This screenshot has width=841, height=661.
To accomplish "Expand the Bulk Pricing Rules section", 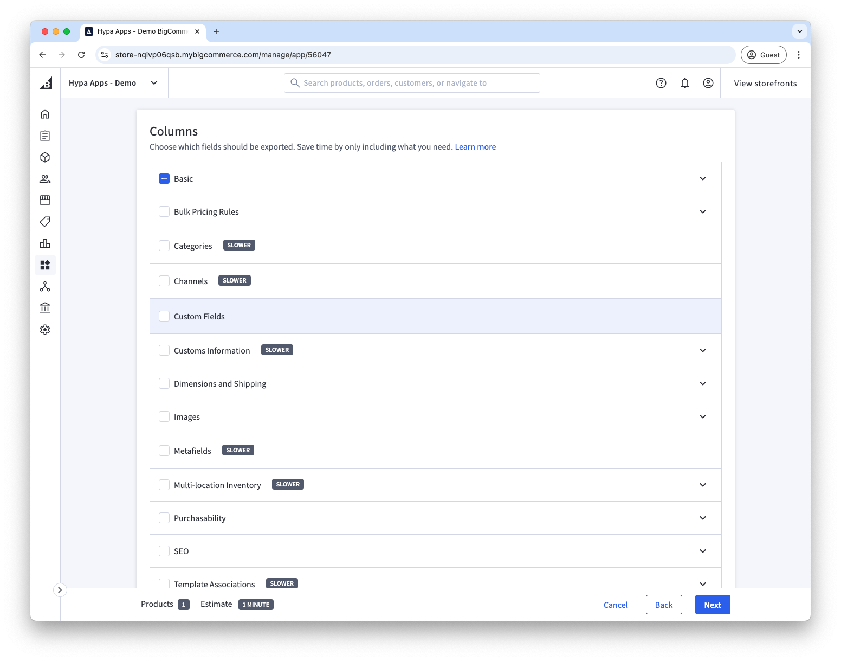I will point(703,211).
